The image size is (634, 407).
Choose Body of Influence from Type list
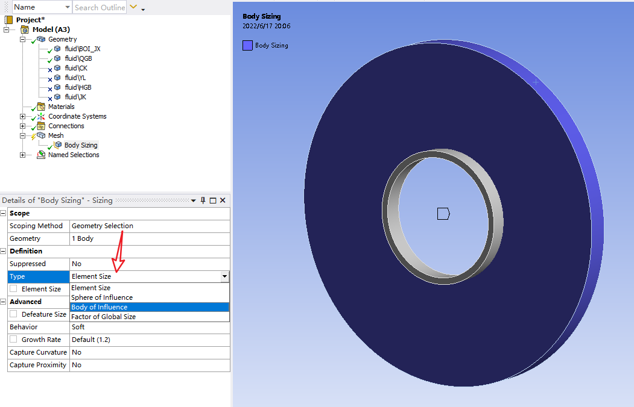(x=100, y=307)
